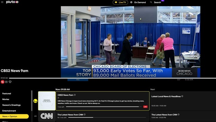Viewport: 216px width, 122px height.
Task: Click the CBS News Chicago channel thumbnail
Action: 47,101
